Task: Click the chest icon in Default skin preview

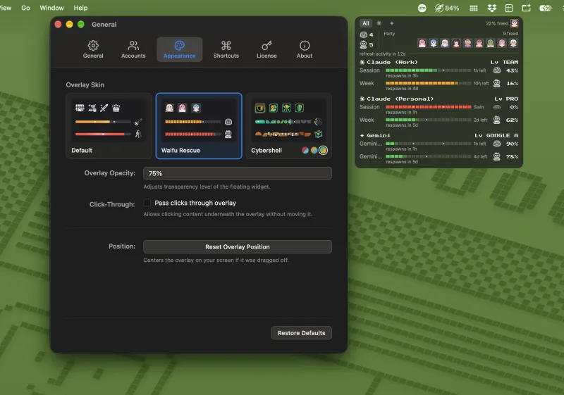Action: (80, 108)
